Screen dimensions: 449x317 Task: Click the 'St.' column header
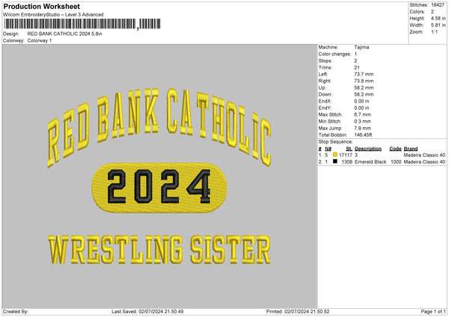349,149
